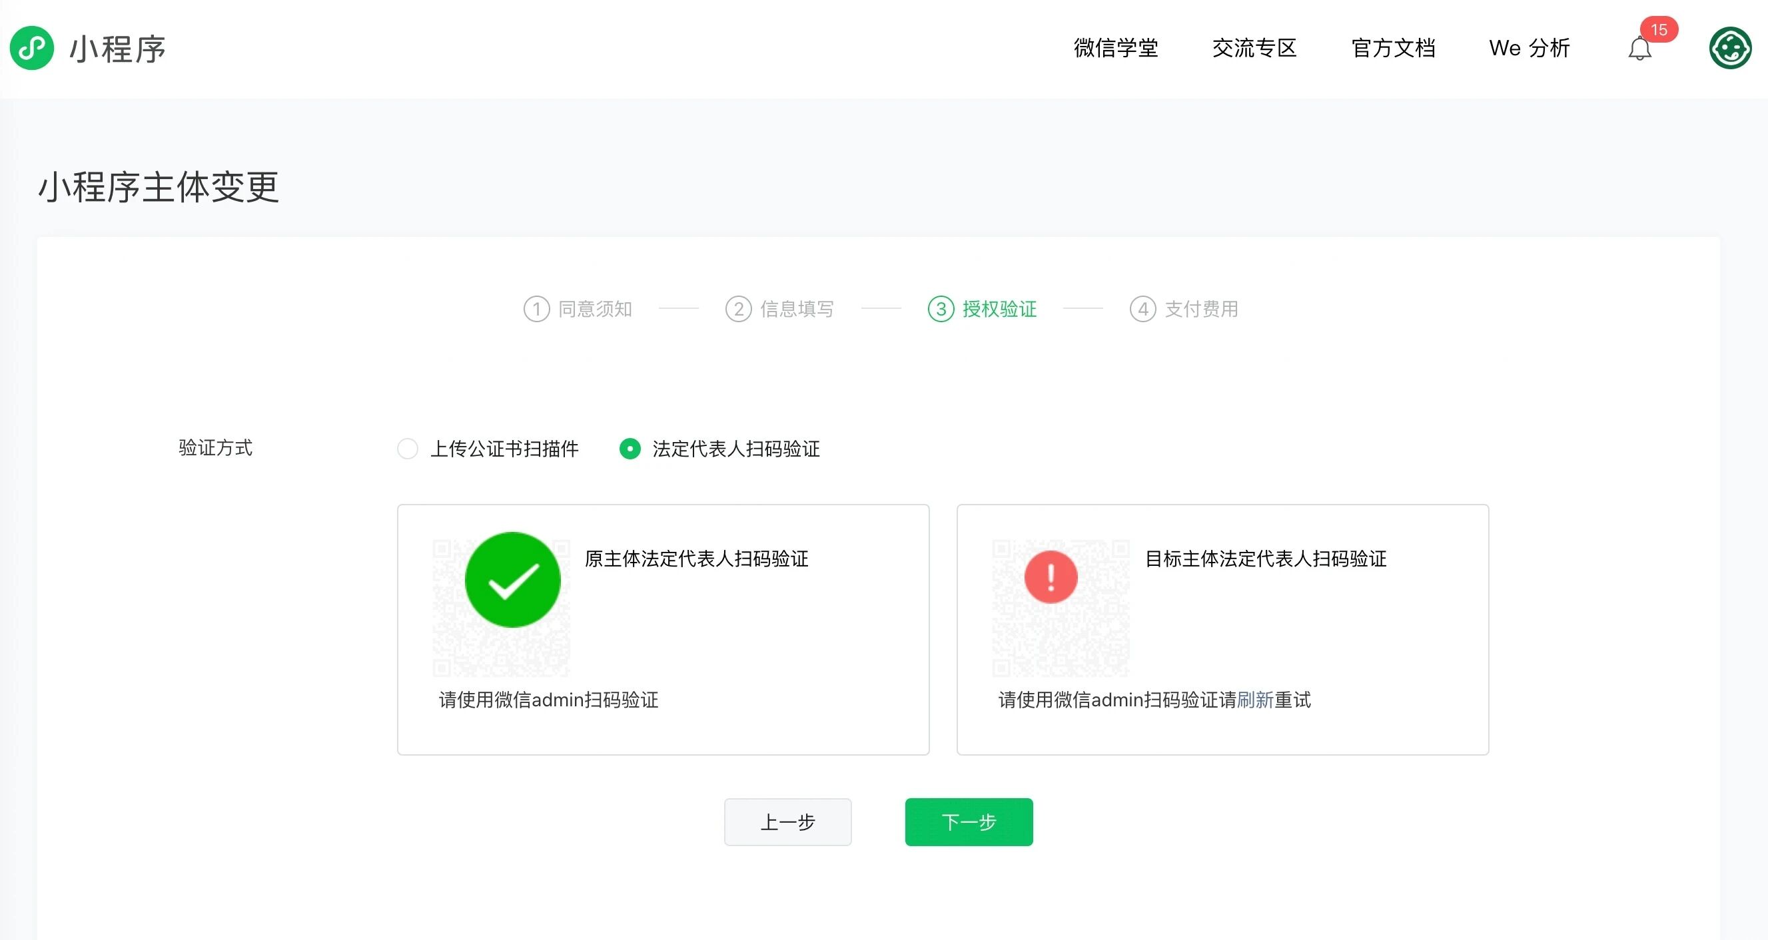The height and width of the screenshot is (940, 1768).
Task: Open 交流专区 in top navigation
Action: [1254, 48]
